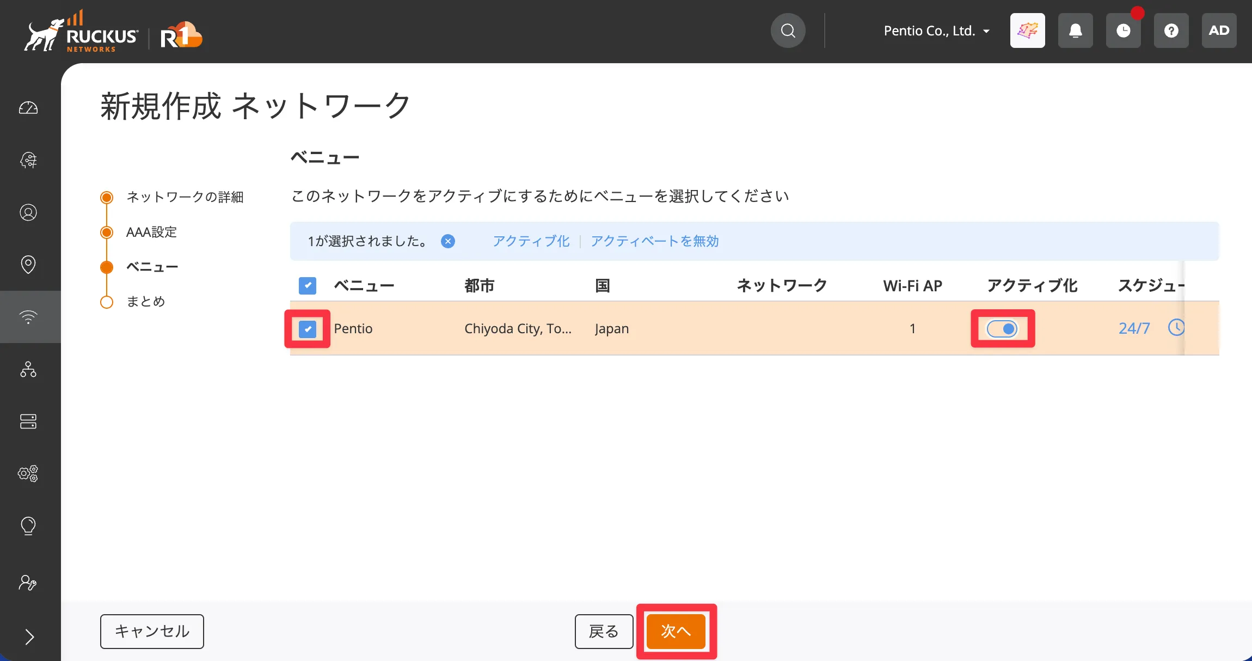Screen dimensions: 1252x661
Task: Open the wired network topology icon
Action: (x=28, y=369)
